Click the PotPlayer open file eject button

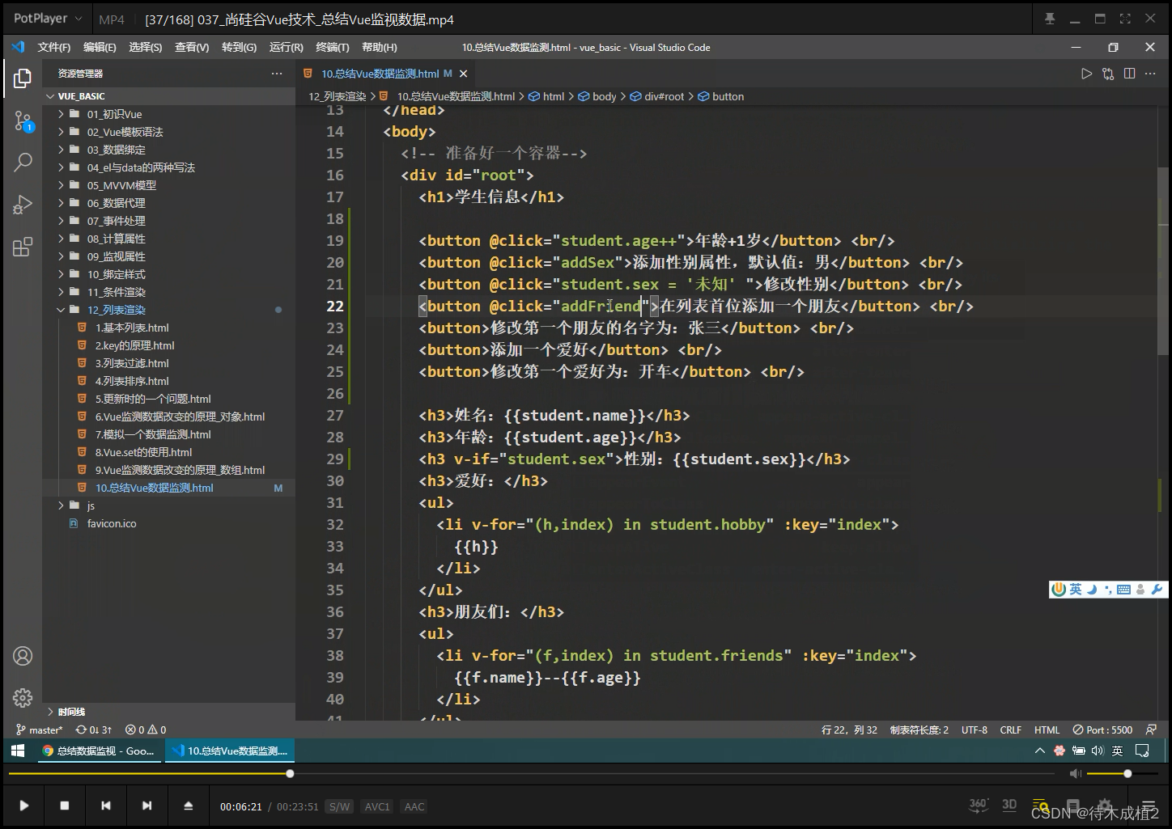pyautogui.click(x=188, y=806)
